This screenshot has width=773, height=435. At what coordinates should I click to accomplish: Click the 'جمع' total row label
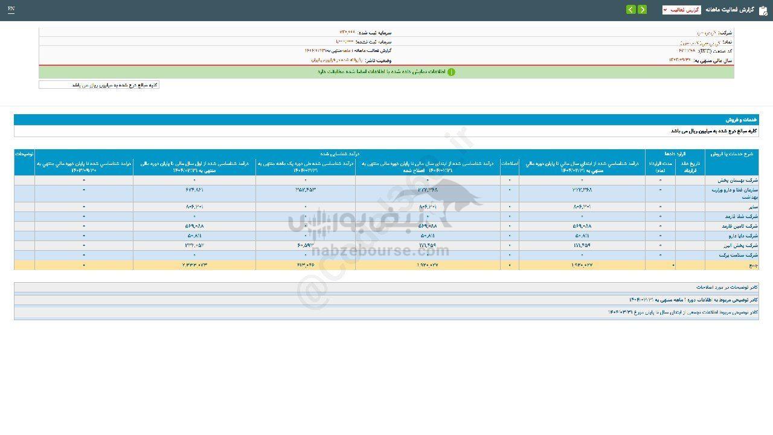point(752,265)
